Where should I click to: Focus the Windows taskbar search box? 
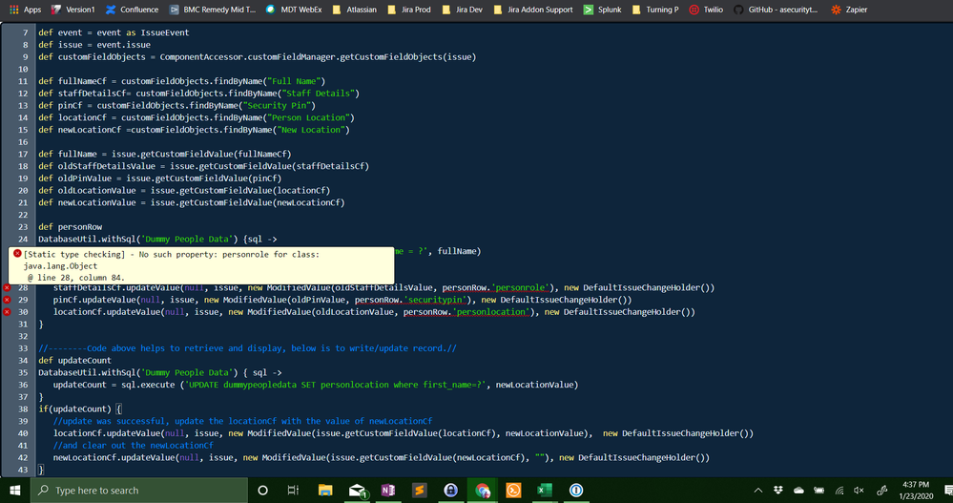point(139,491)
